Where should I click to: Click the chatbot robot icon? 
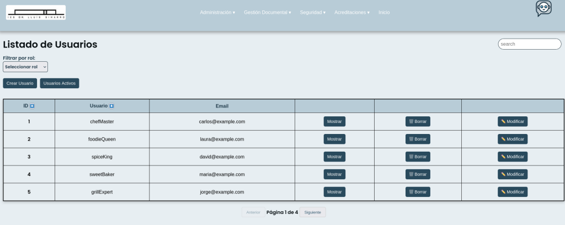pos(543,9)
